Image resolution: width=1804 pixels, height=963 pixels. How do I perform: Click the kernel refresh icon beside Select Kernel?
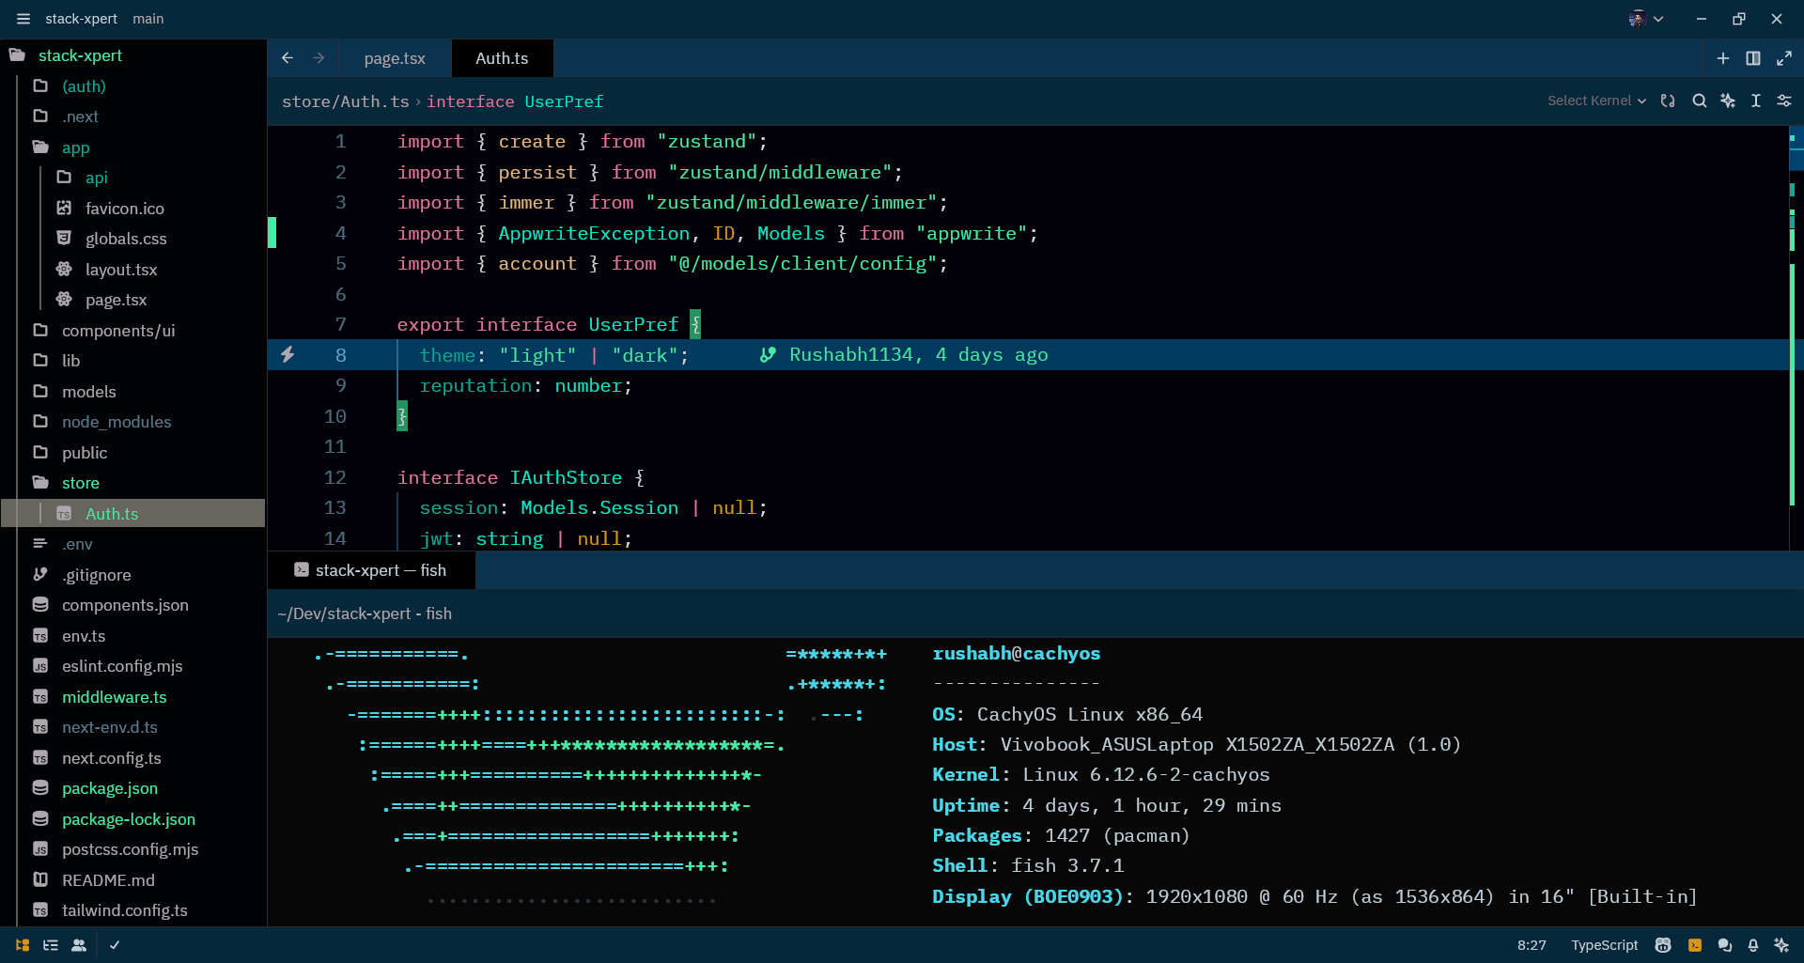pyautogui.click(x=1668, y=101)
